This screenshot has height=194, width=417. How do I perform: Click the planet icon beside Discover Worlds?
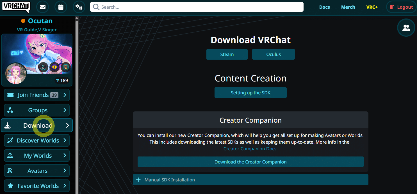pyautogui.click(x=10, y=140)
